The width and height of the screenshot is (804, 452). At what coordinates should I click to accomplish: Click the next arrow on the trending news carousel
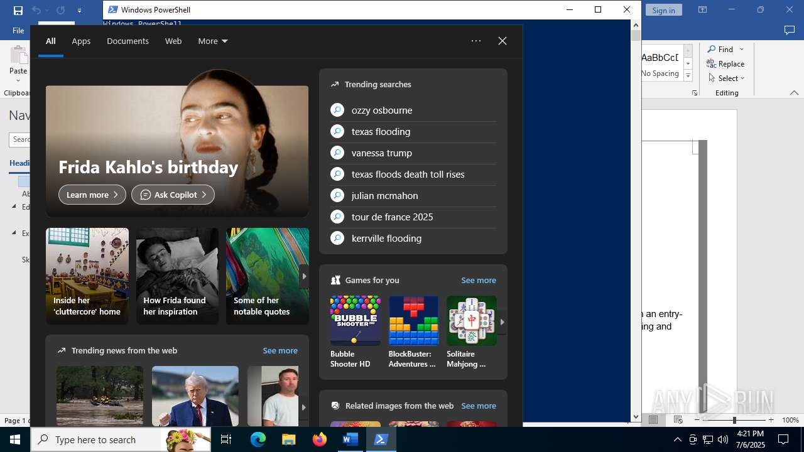(x=304, y=407)
